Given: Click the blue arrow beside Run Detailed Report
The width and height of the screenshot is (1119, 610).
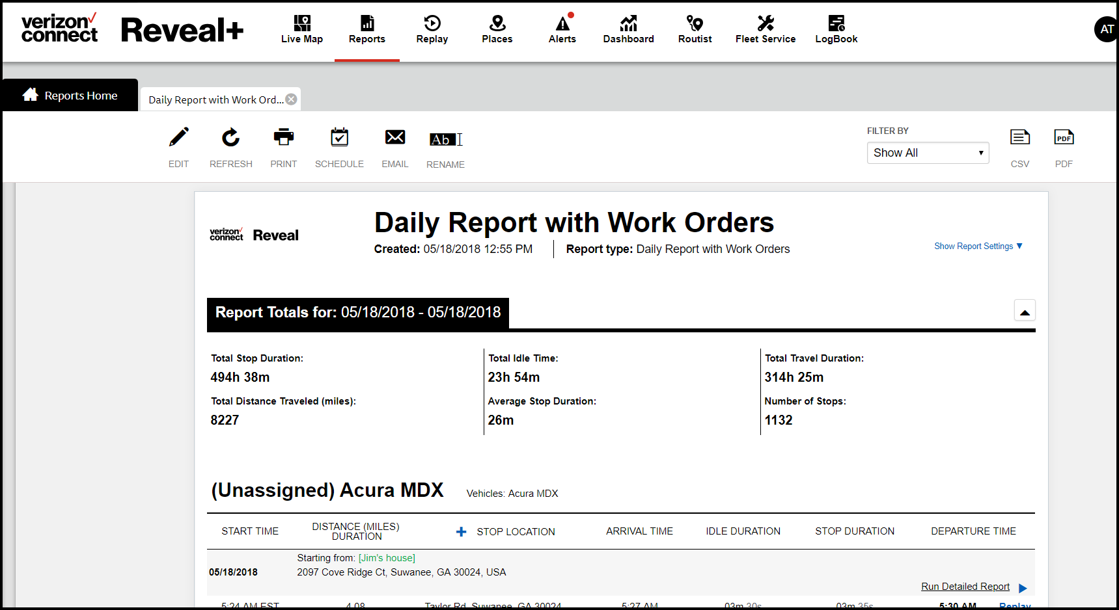Looking at the screenshot, I should (1023, 588).
